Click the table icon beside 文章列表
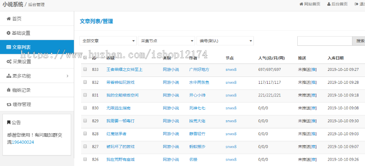 click(9, 47)
